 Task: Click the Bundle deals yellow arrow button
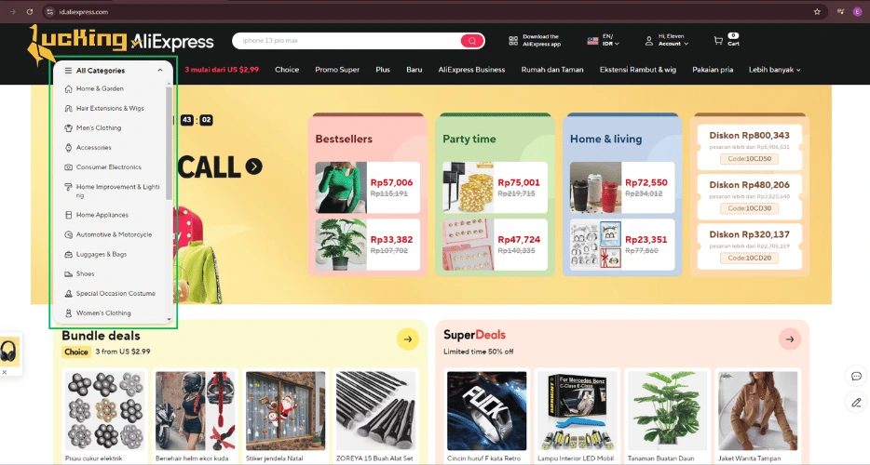(408, 339)
